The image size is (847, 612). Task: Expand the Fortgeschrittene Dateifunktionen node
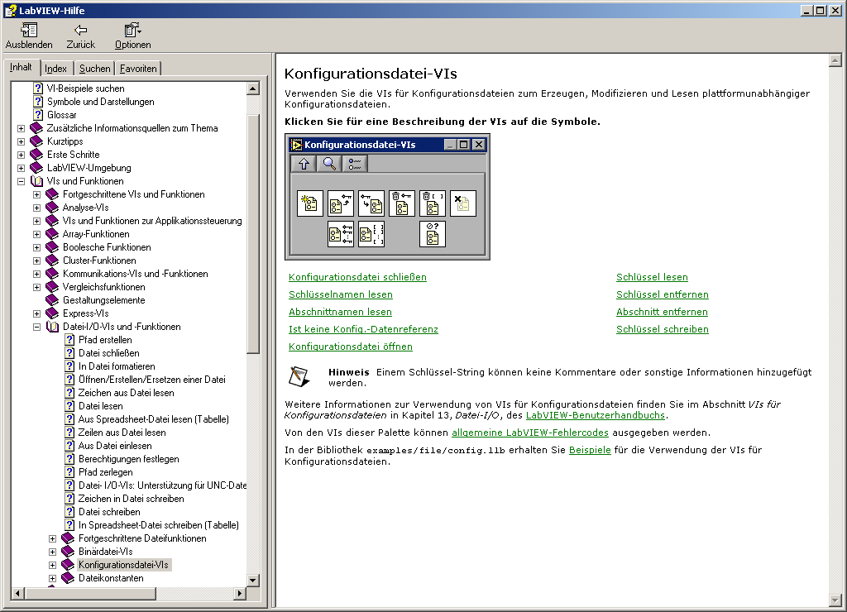pyautogui.click(x=52, y=538)
